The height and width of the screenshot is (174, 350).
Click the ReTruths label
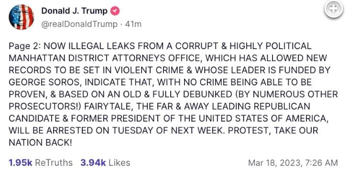(x=54, y=163)
